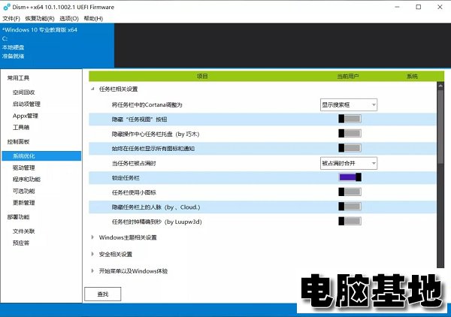Go to 空间回收 in sidebar
Image resolution: width=451 pixels, height=317 pixels.
(23, 92)
